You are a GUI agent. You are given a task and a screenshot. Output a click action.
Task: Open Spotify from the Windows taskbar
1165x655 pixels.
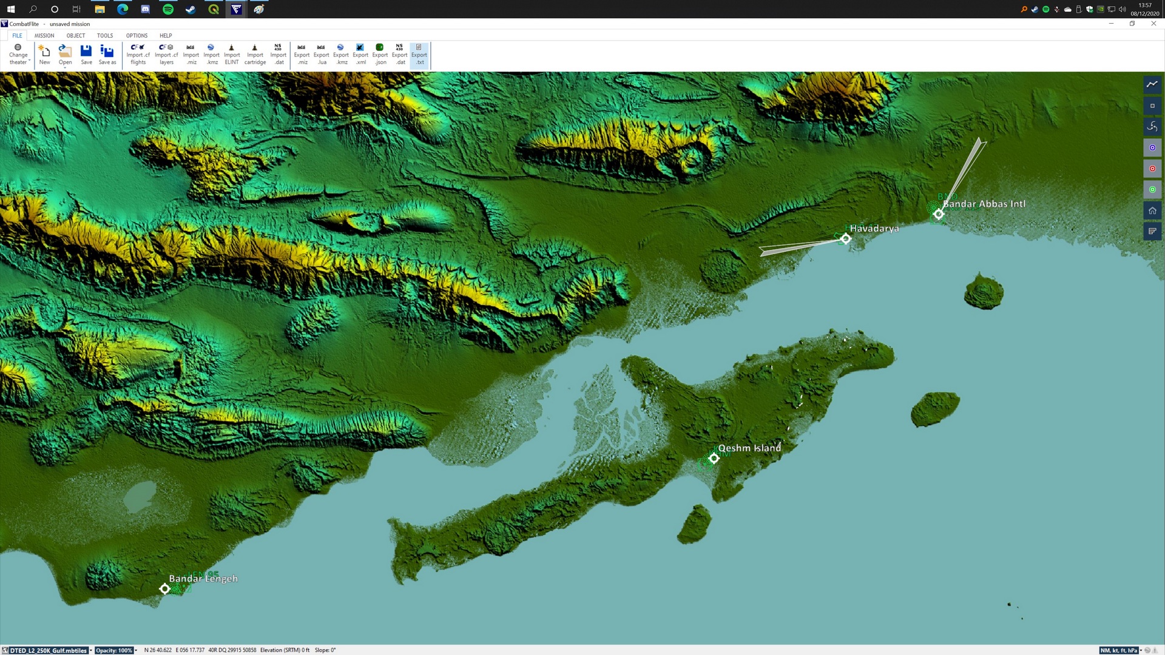point(168,9)
